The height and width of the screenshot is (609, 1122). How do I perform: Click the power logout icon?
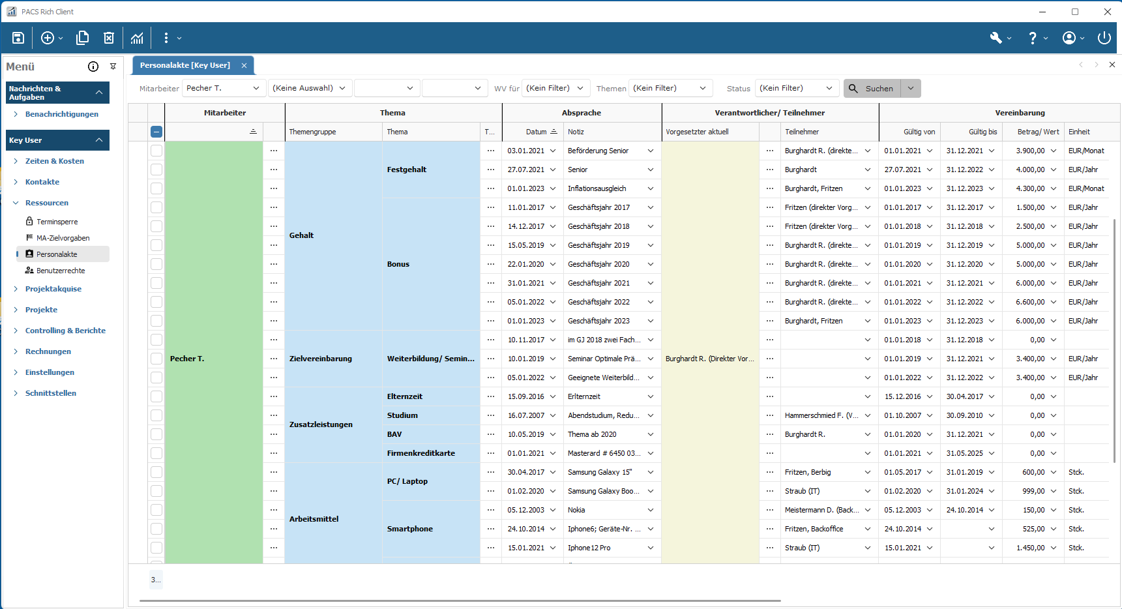[x=1104, y=38]
